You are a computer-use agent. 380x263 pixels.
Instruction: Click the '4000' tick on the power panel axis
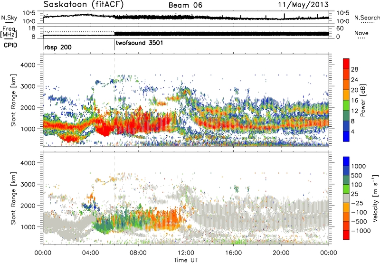click(x=28, y=65)
